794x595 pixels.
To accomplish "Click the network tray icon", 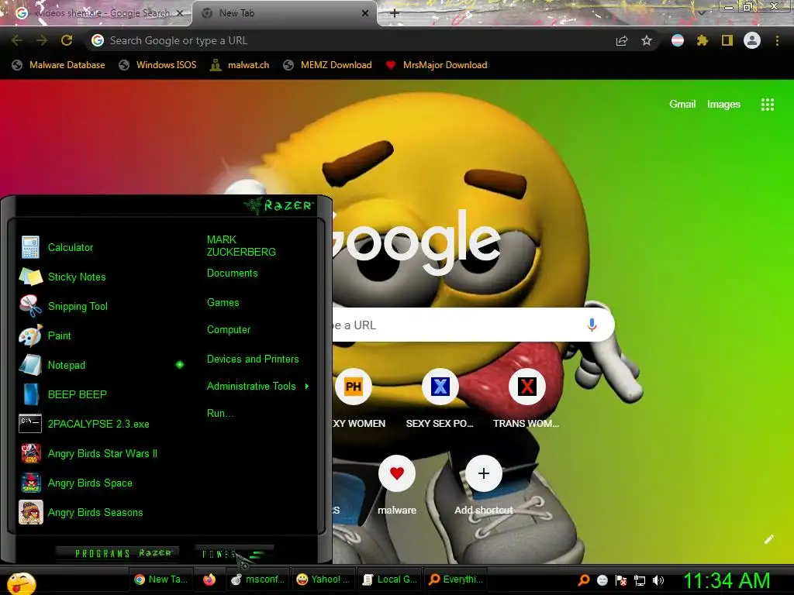I will (640, 580).
